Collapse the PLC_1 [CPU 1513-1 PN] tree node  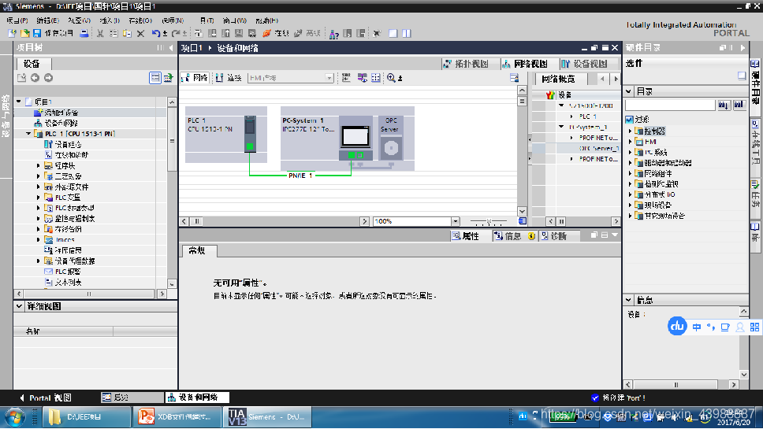pos(28,134)
